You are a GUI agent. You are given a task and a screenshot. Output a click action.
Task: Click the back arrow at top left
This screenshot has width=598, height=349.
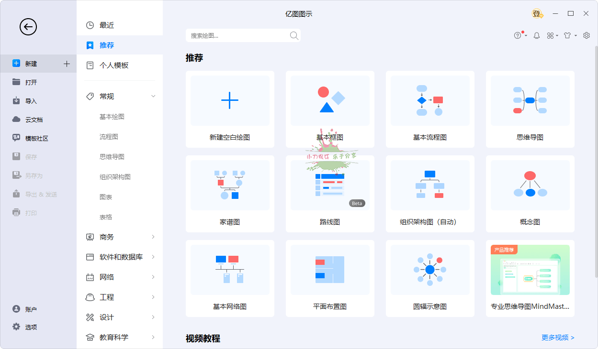[28, 27]
